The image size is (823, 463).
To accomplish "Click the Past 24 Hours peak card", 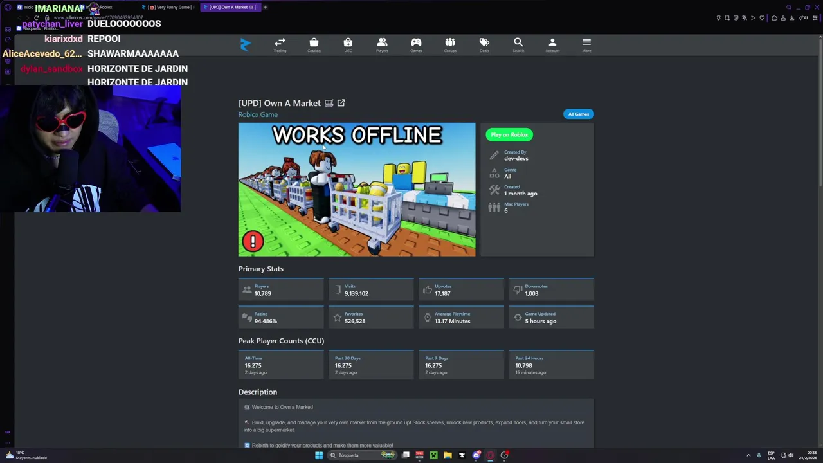I will (552, 365).
